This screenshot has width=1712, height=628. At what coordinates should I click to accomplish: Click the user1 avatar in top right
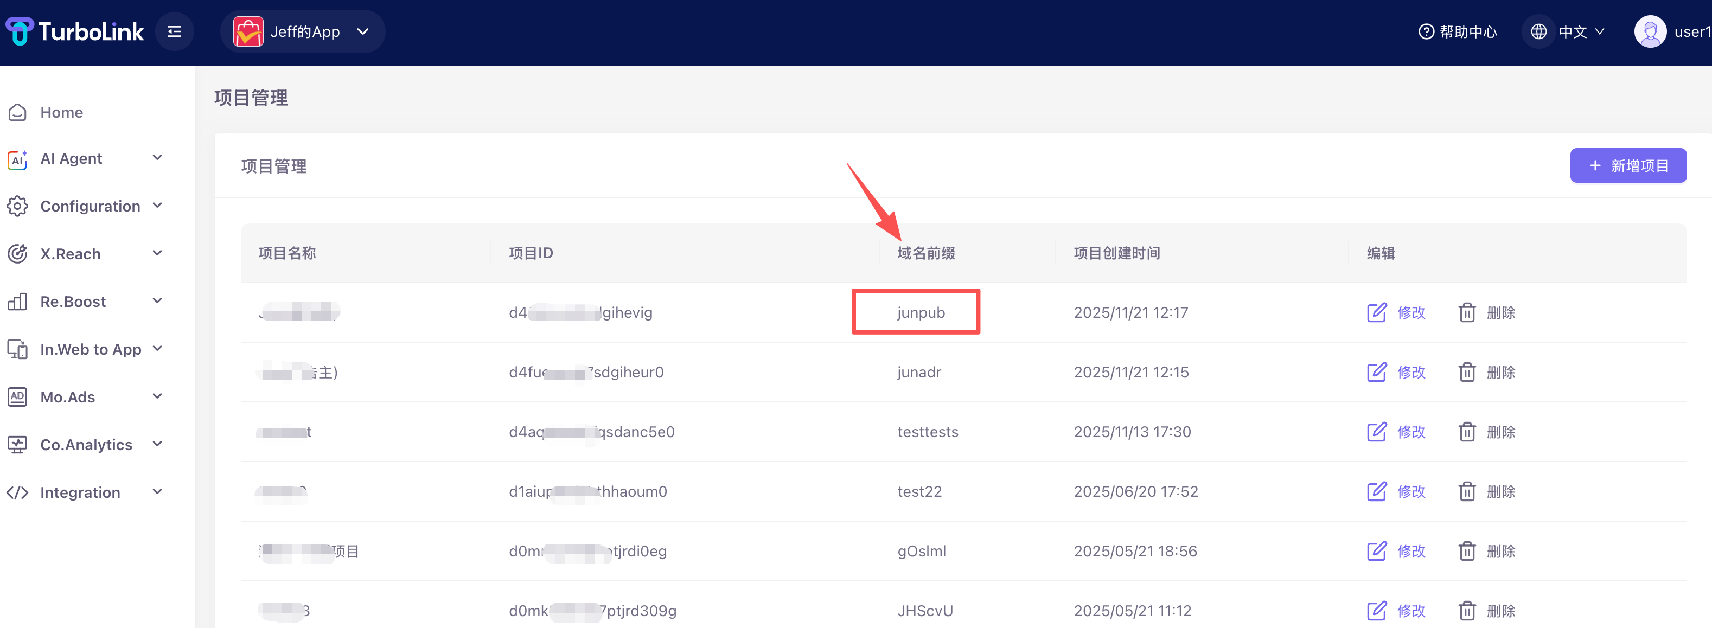coord(1650,30)
